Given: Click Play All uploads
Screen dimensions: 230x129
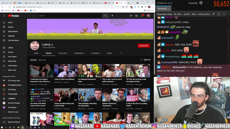Looking at the screenshot, I should (42, 60).
